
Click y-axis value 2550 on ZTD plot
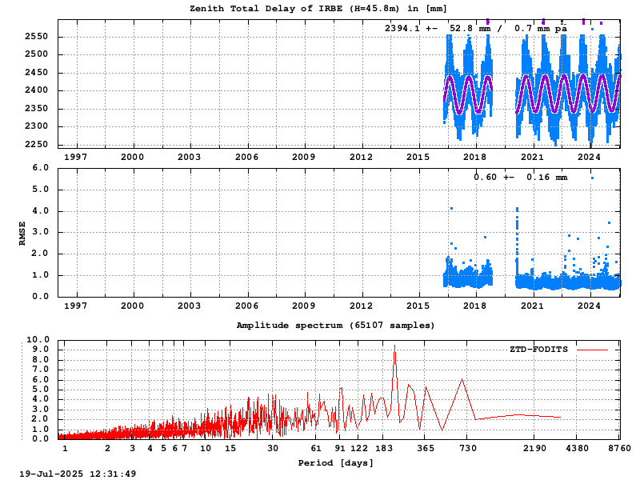pos(36,36)
